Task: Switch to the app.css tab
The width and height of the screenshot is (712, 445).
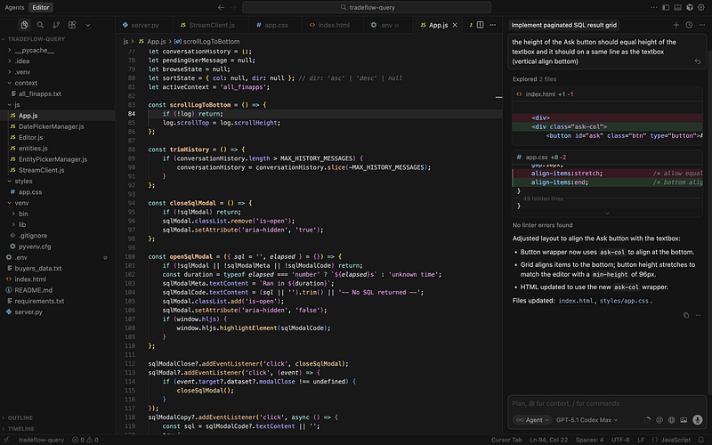Action: (278, 25)
